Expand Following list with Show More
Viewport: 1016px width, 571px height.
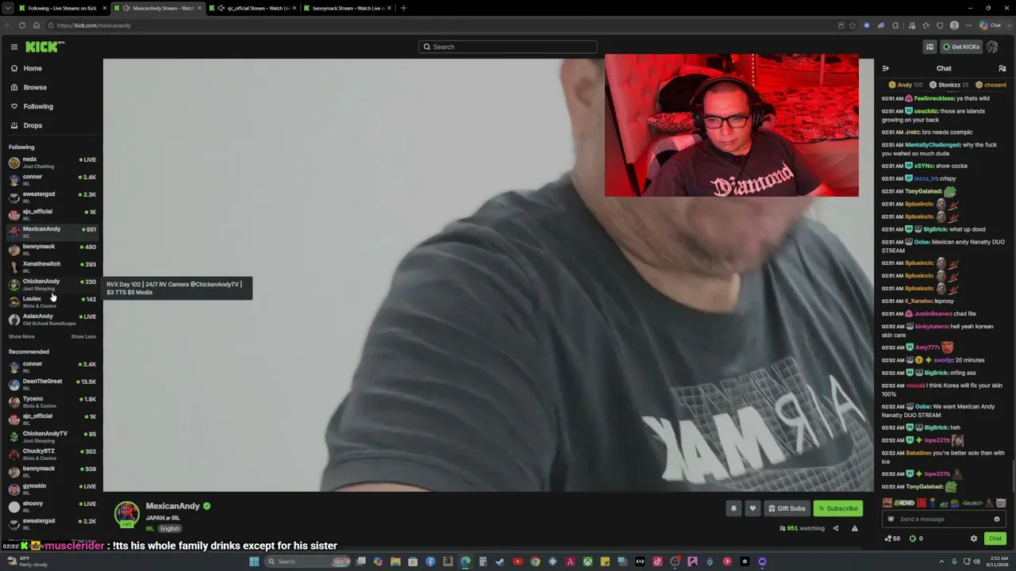tap(21, 336)
